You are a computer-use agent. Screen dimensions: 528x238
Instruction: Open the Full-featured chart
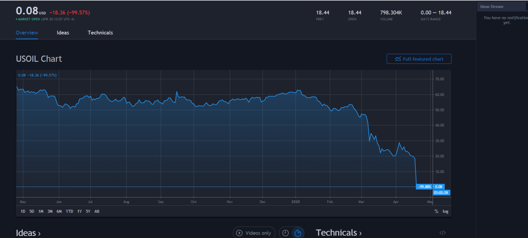419,59
